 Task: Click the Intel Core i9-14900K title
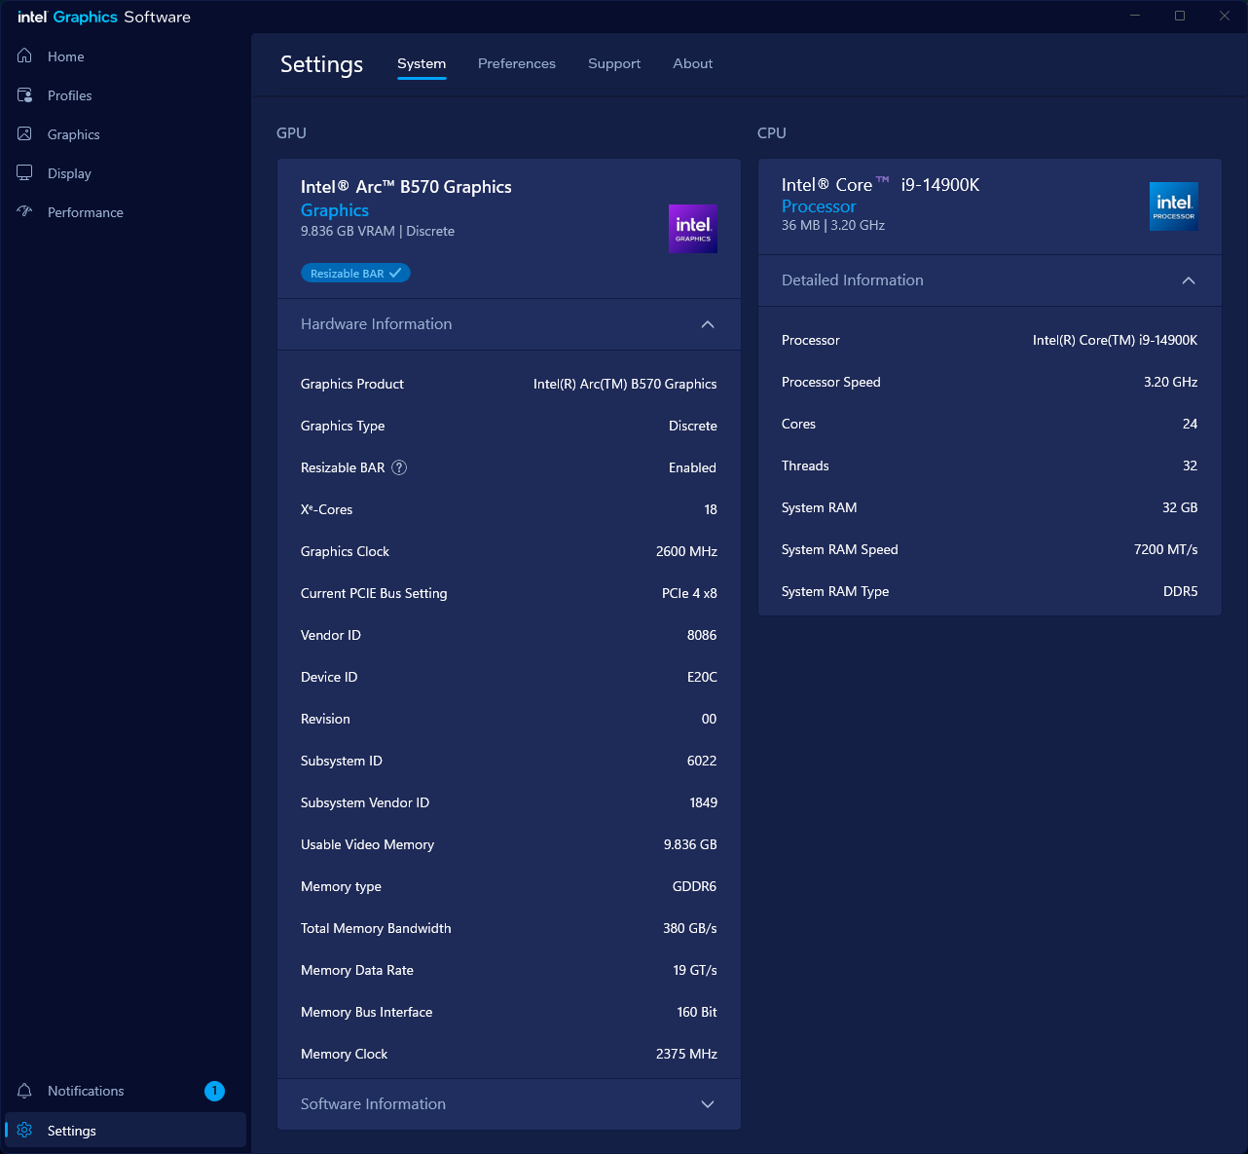[x=881, y=185]
